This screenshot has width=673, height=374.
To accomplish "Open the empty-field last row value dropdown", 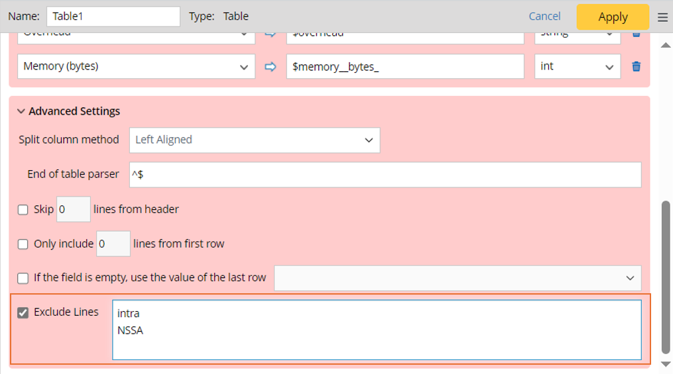I will click(x=458, y=278).
